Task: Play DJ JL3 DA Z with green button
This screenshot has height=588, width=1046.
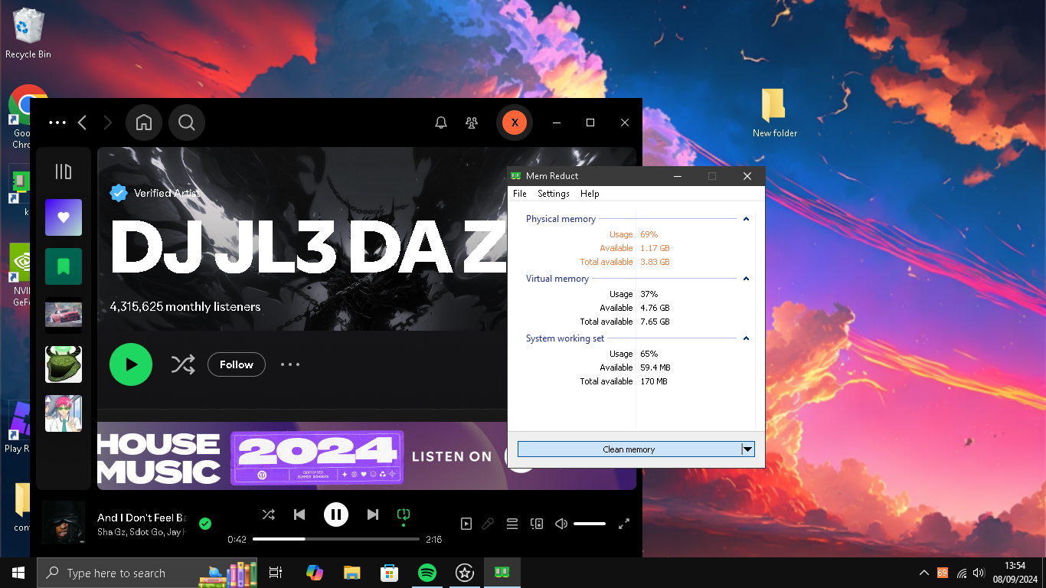Action: [131, 364]
